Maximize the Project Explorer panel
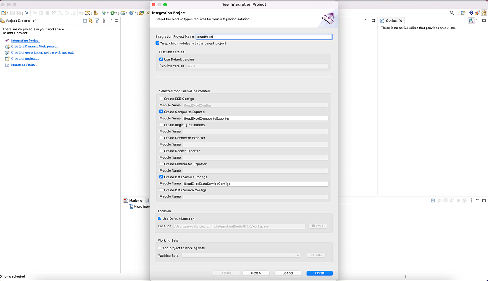This screenshot has height=281, width=488. [116, 20]
